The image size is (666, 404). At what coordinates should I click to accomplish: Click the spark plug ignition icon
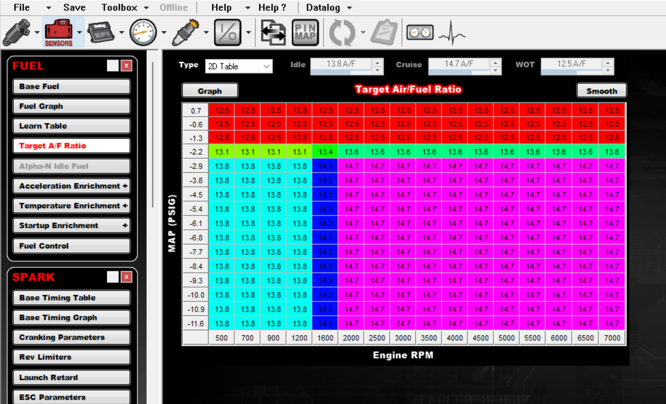click(185, 32)
